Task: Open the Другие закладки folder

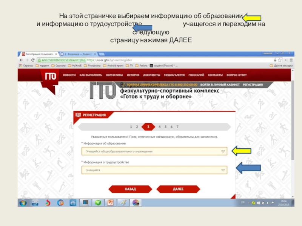Action: 281,66
